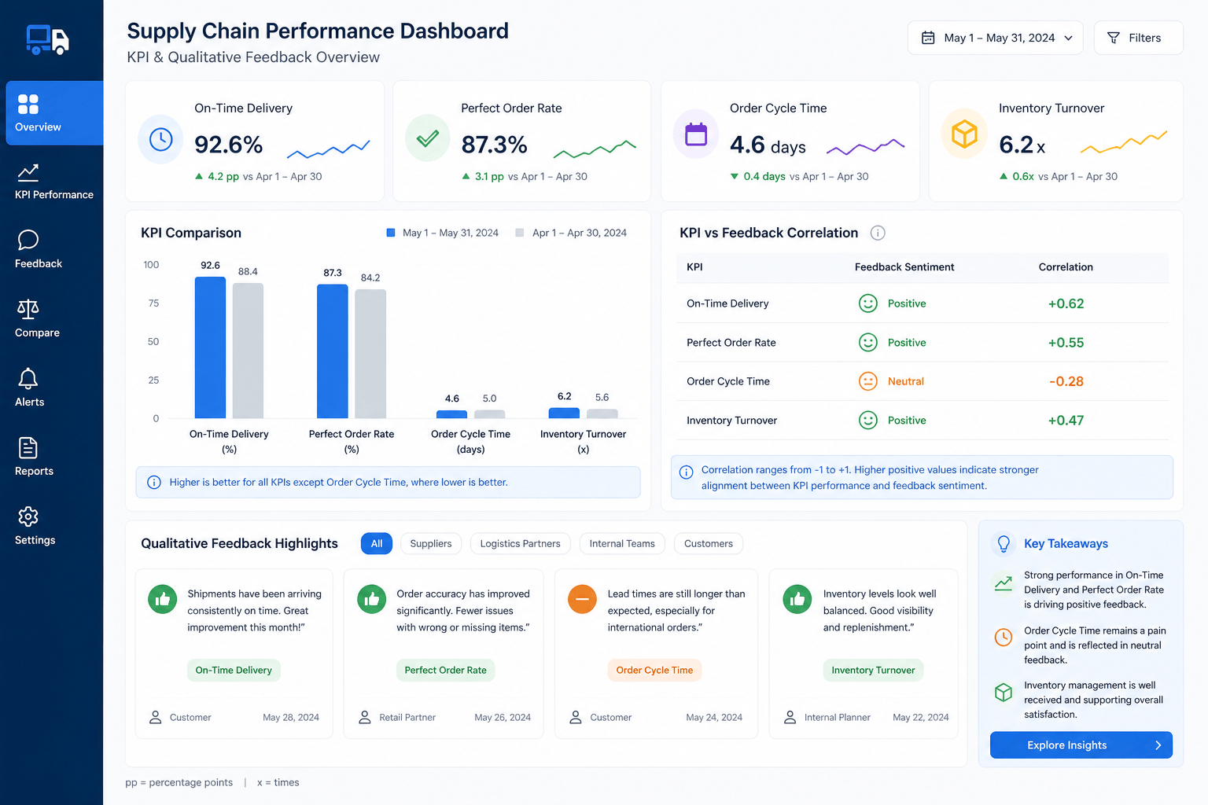The image size is (1208, 805).
Task: Click the checkmark icon in Perfect Order Rate card
Action: (x=428, y=138)
